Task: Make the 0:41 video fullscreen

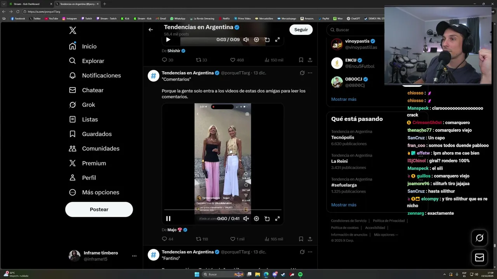Action: (277, 219)
